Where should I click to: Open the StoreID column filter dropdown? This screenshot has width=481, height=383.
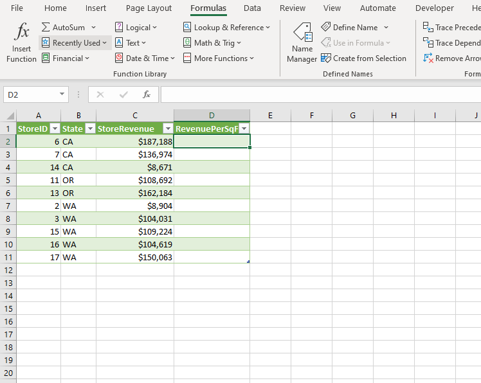pos(55,129)
